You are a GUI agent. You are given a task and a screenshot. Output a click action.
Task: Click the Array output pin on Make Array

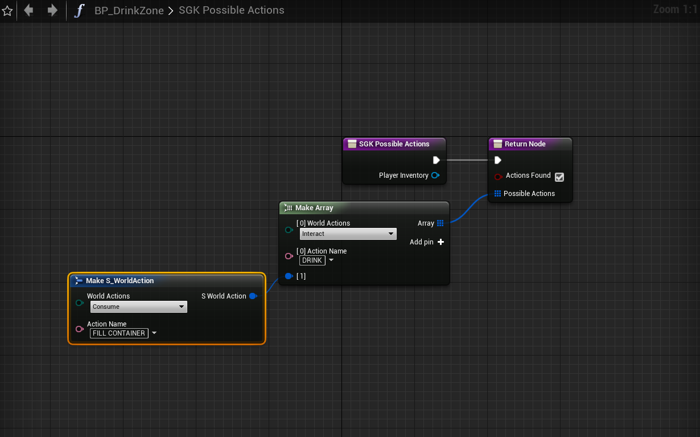click(440, 223)
